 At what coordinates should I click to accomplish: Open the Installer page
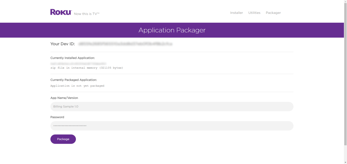pos(236,13)
